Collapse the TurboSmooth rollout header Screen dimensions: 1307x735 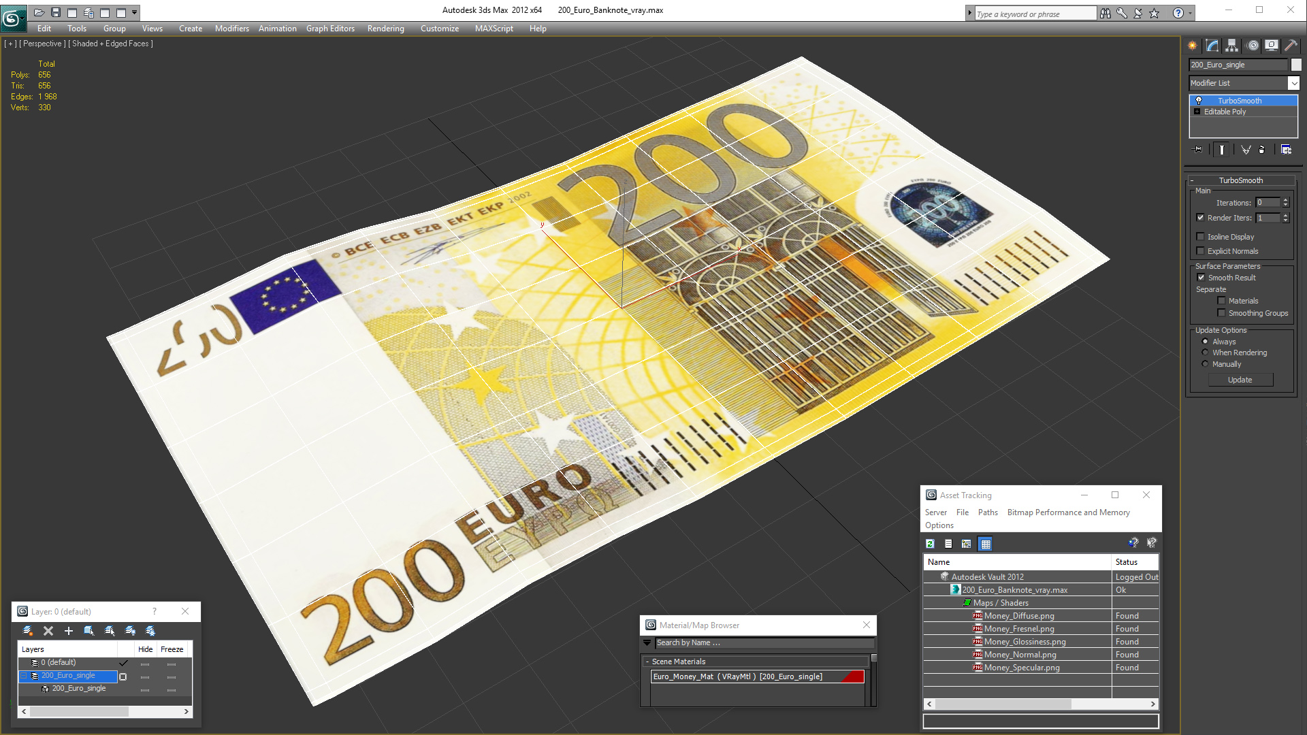tap(1240, 180)
